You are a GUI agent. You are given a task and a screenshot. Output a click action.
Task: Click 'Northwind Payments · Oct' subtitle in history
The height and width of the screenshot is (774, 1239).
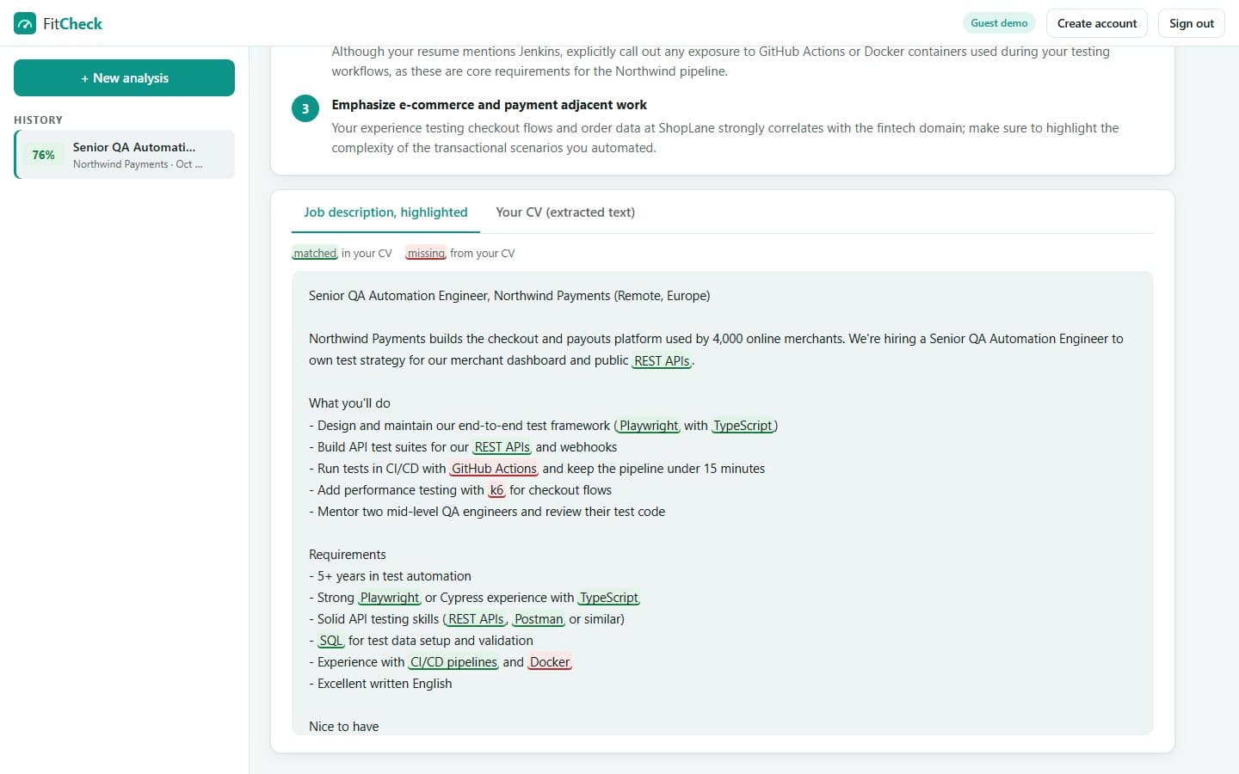coord(138,164)
